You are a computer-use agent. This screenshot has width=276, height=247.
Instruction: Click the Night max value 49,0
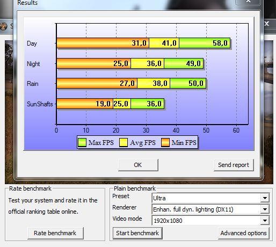pyautogui.click(x=193, y=63)
